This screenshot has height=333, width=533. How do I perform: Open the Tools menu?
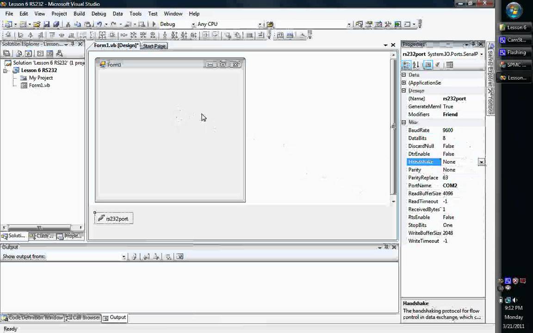click(x=135, y=13)
